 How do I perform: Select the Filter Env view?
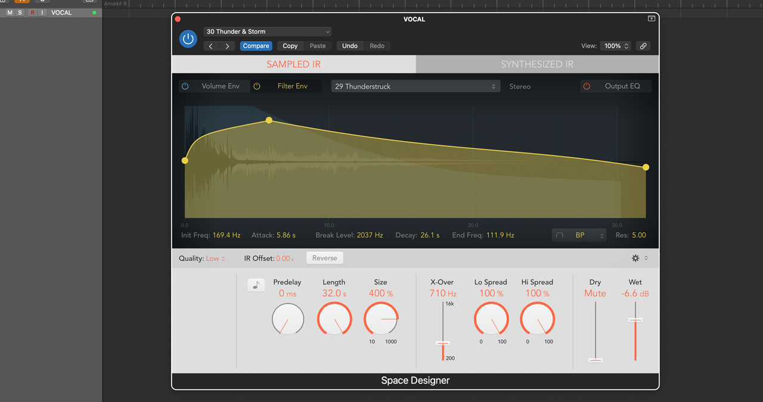pyautogui.click(x=293, y=86)
